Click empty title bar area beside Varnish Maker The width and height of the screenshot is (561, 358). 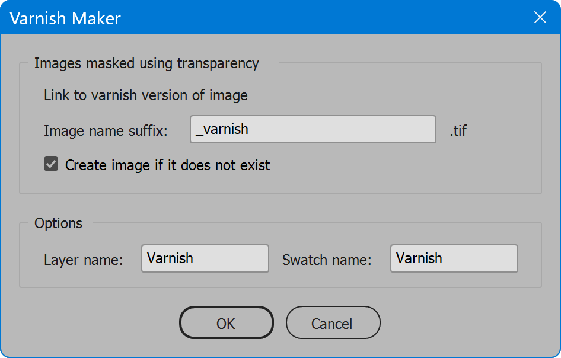322,17
